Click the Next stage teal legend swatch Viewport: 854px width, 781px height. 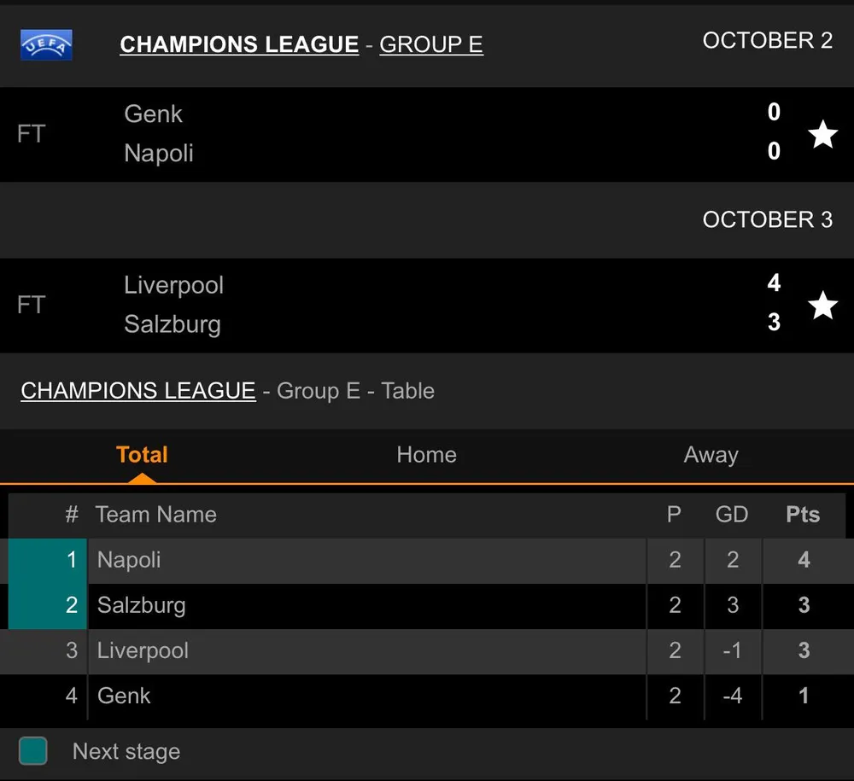point(33,751)
